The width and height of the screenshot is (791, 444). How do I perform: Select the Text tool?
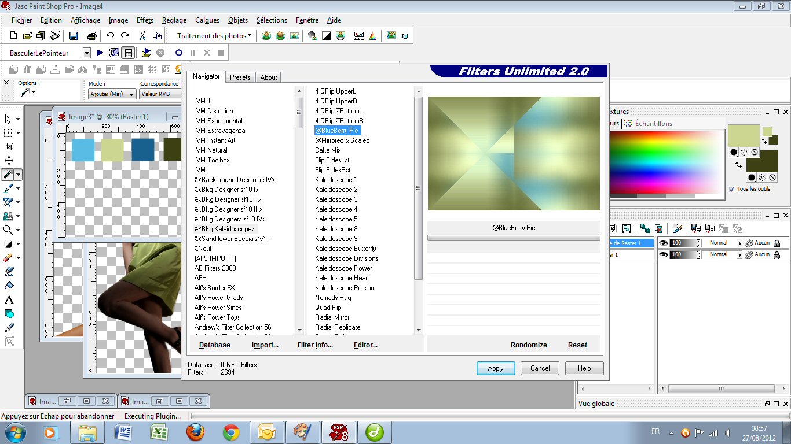[x=9, y=299]
